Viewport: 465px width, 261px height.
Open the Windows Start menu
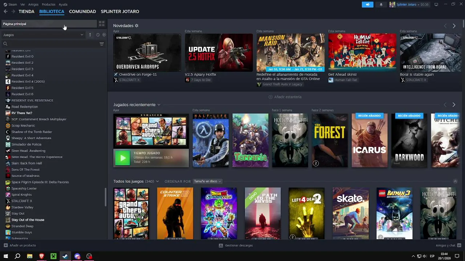pos(6,256)
